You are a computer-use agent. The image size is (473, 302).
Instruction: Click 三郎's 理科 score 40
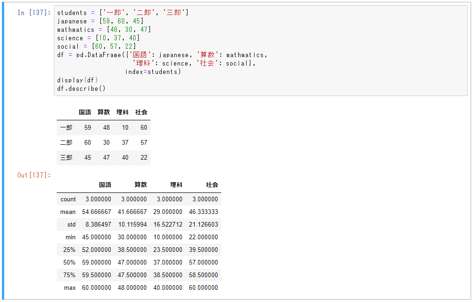(x=125, y=158)
